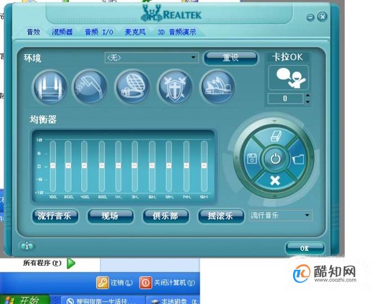The width and height of the screenshot is (383, 304).
Task: Click the 12K equalizer slider
Action: [x=169, y=166]
